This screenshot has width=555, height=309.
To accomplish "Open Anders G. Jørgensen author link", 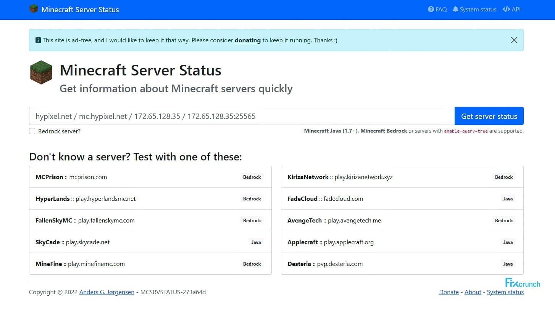I will [107, 292].
